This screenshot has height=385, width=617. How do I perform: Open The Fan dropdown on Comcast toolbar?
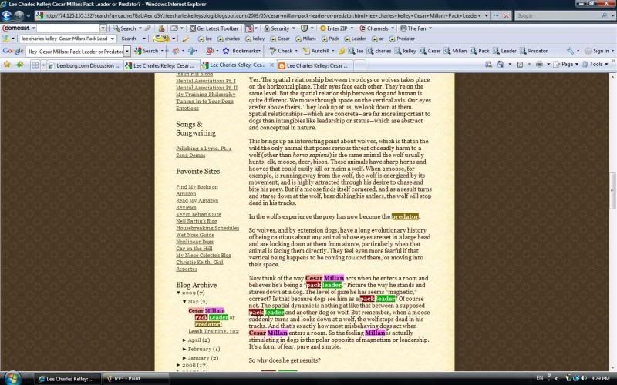coord(430,28)
